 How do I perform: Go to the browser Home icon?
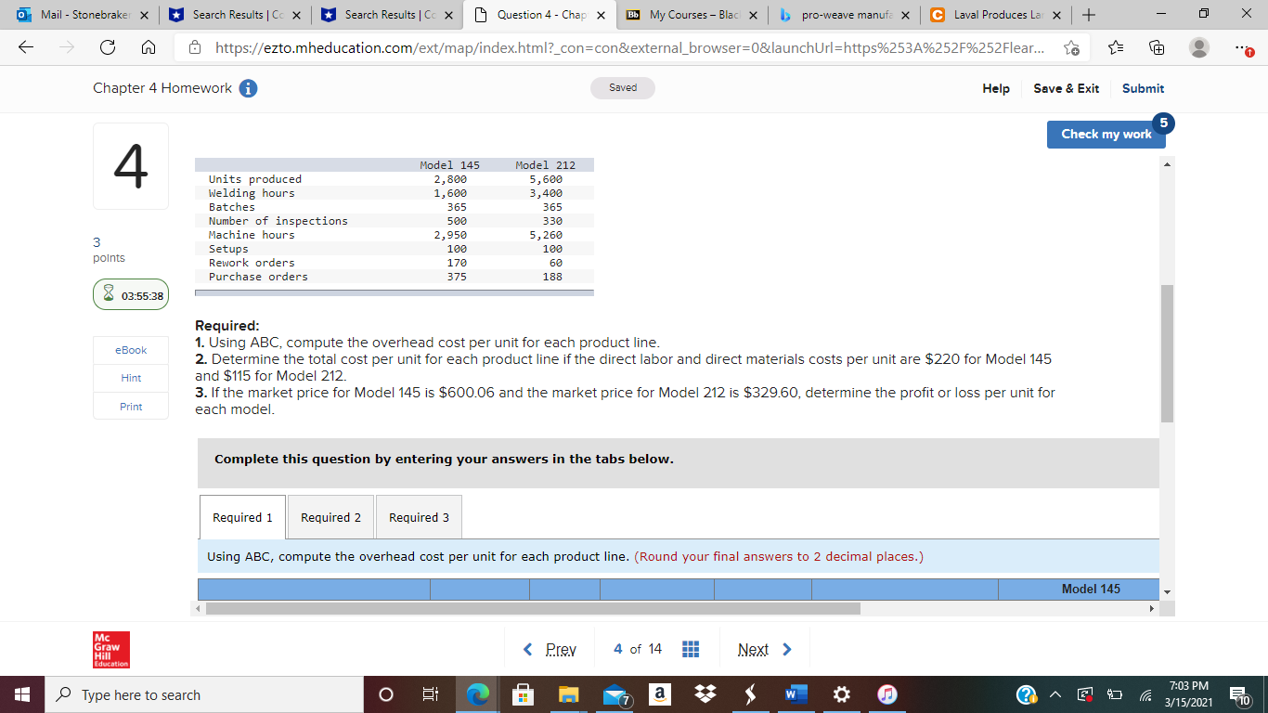(x=148, y=48)
